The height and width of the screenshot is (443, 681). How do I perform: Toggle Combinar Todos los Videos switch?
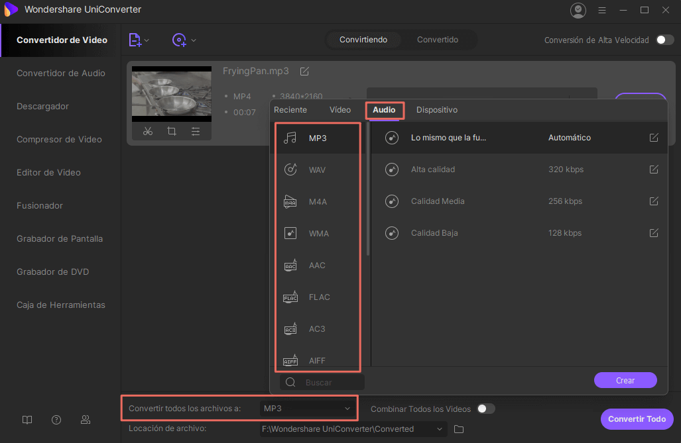tap(485, 409)
